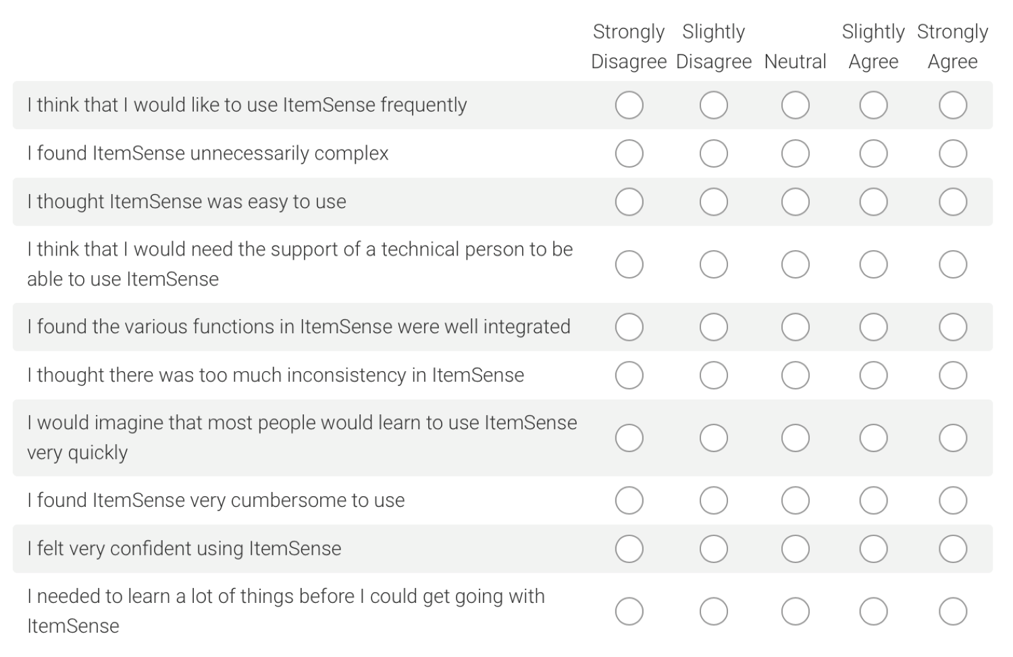The height and width of the screenshot is (657, 1013).
Task: Select Strongly Agree for 'needed to learn a lot'
Action: click(952, 612)
